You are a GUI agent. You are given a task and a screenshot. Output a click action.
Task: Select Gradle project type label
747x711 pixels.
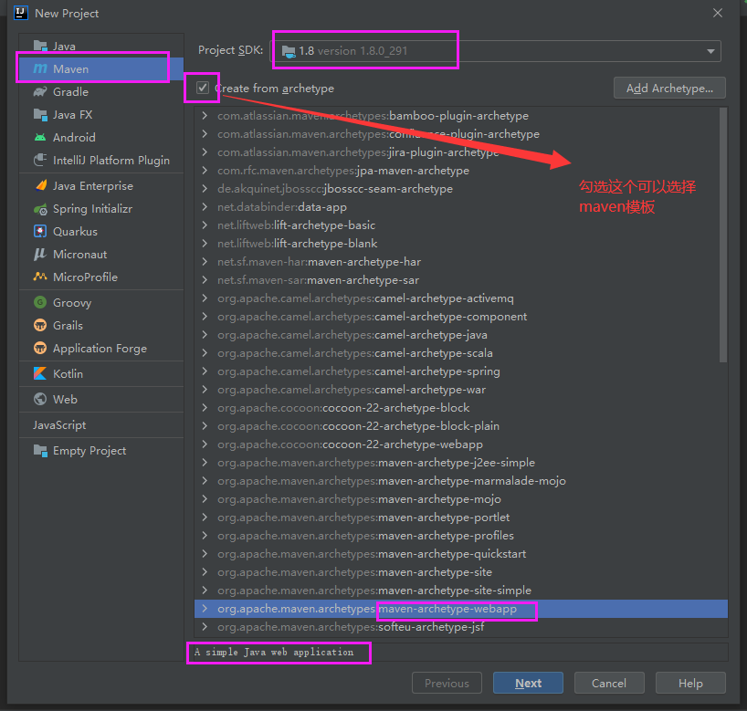pos(70,92)
